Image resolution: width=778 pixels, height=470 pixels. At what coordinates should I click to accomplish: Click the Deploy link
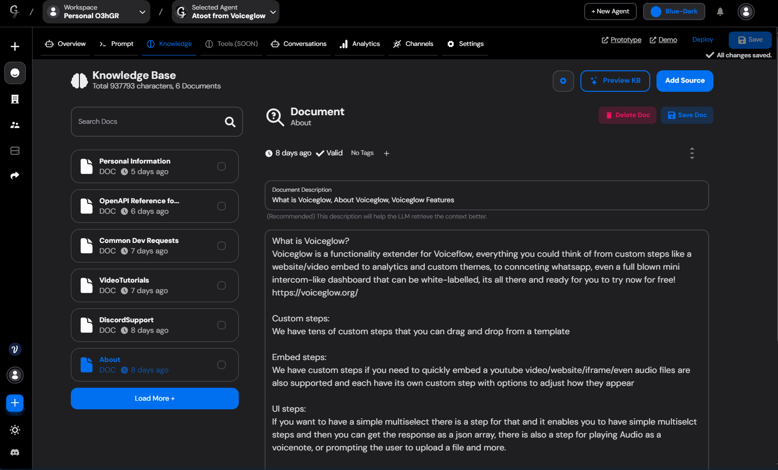pyautogui.click(x=702, y=40)
